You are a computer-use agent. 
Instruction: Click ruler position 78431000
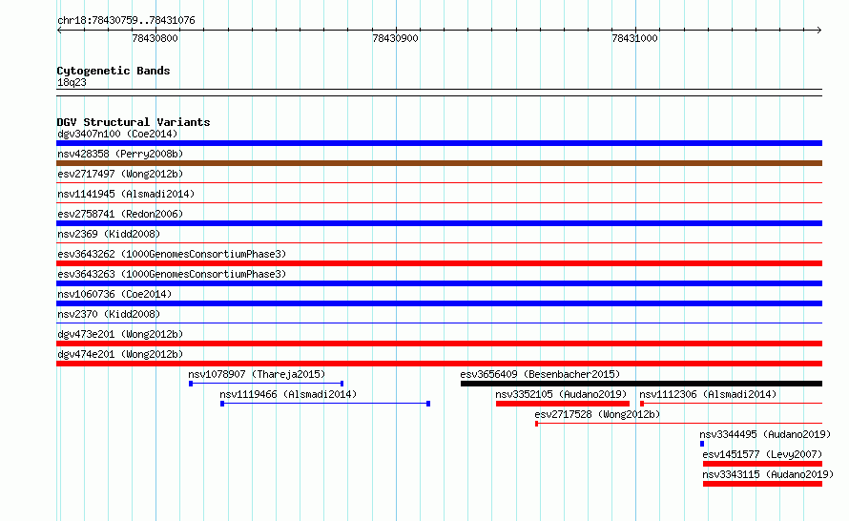(x=634, y=38)
